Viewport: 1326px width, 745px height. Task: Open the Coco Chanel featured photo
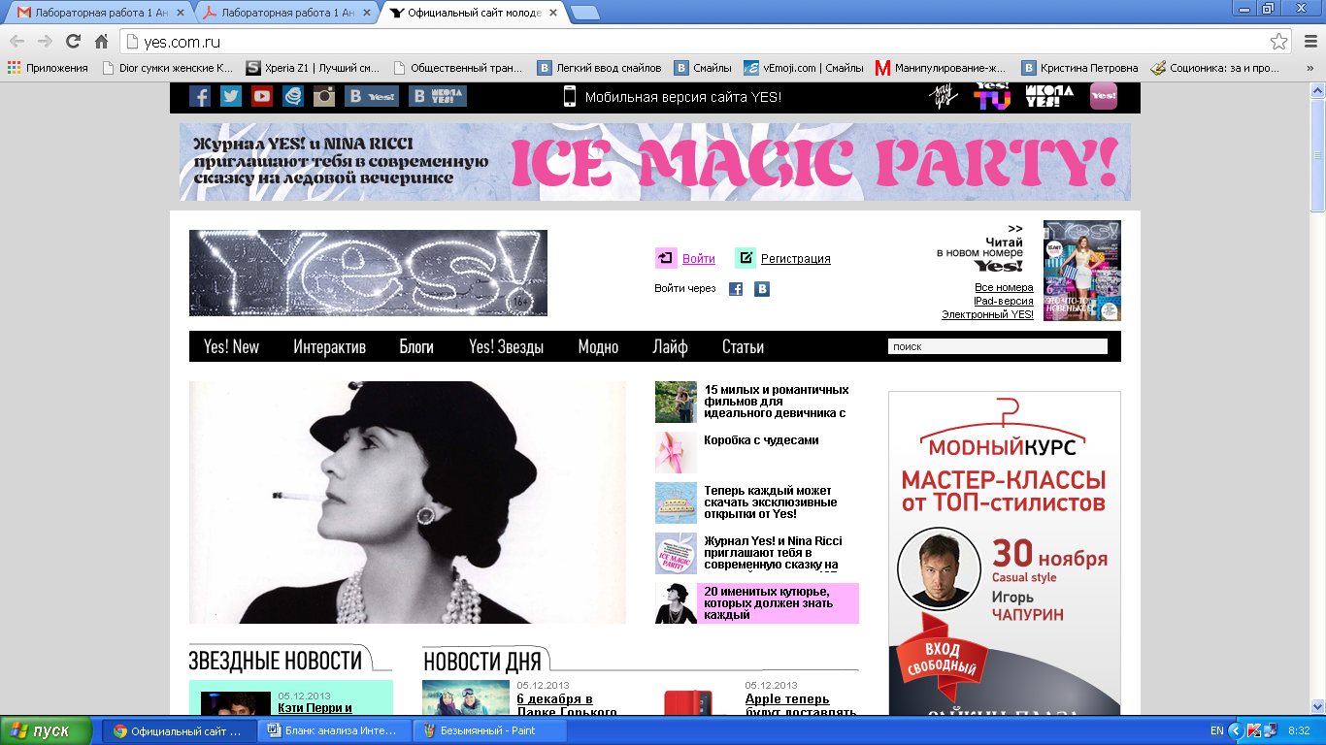point(408,502)
